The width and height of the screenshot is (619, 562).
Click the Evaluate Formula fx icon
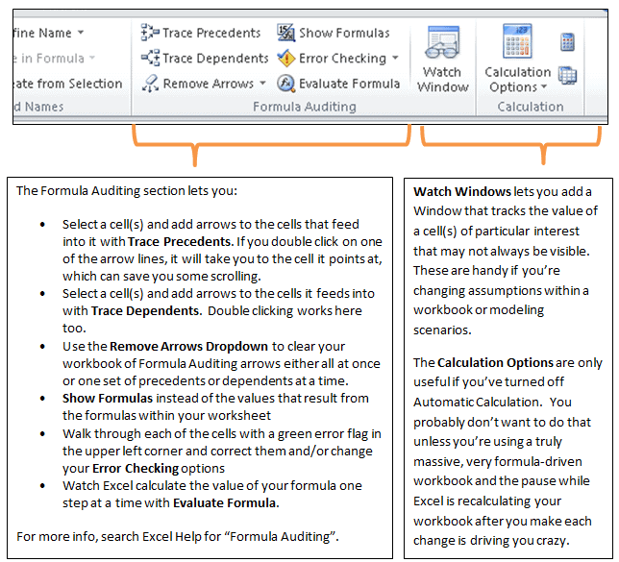tap(285, 84)
